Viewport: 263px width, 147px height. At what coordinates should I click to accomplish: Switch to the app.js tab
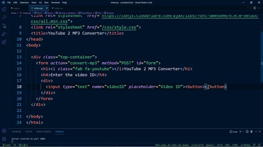click(x=17, y=8)
